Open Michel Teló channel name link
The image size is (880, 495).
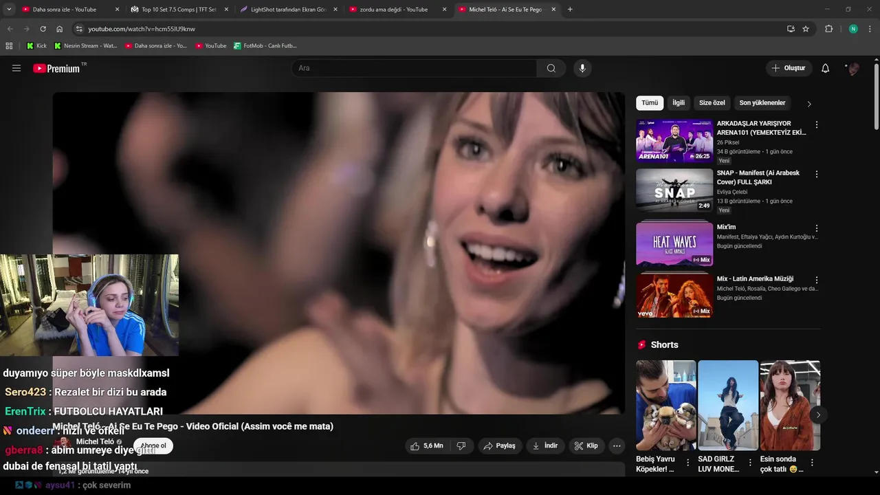(x=95, y=442)
